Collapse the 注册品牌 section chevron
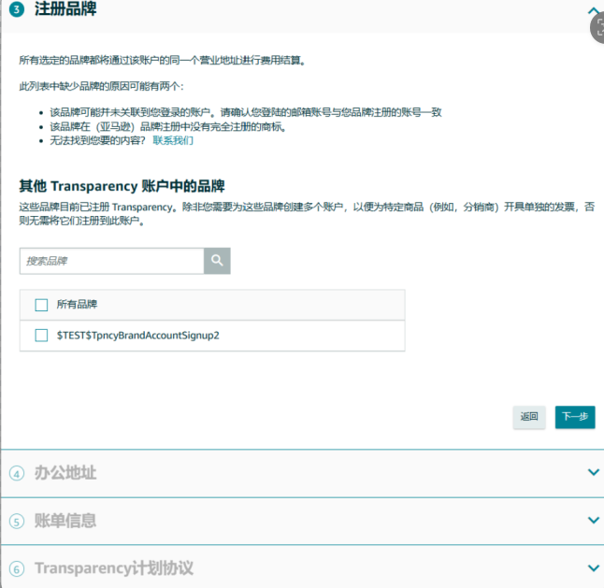Screen dimensions: 604x588 coord(594,10)
